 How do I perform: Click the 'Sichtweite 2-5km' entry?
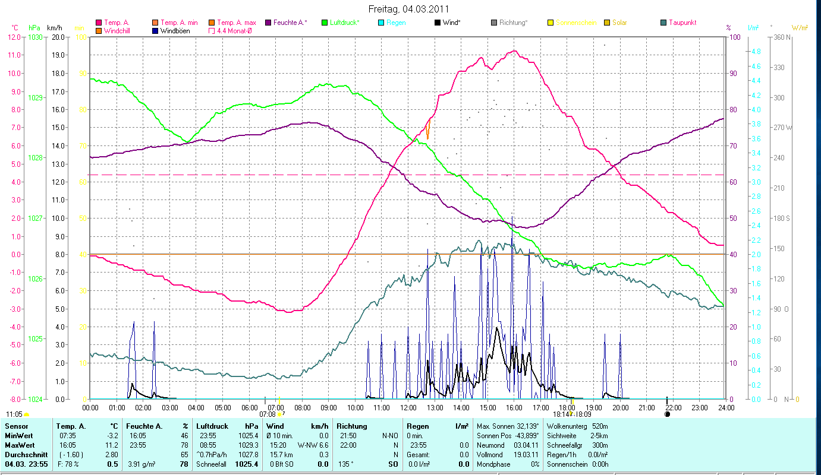point(577,436)
